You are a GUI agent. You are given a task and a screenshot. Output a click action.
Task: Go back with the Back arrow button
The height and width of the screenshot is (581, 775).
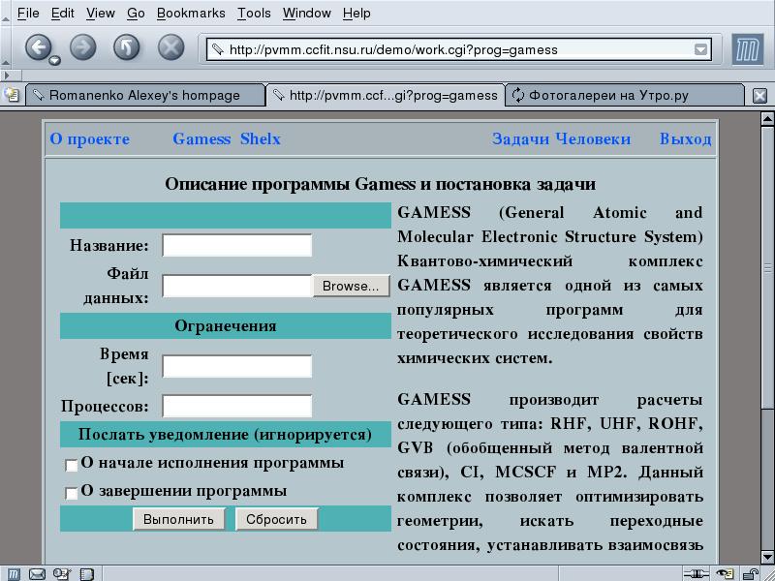click(x=38, y=47)
